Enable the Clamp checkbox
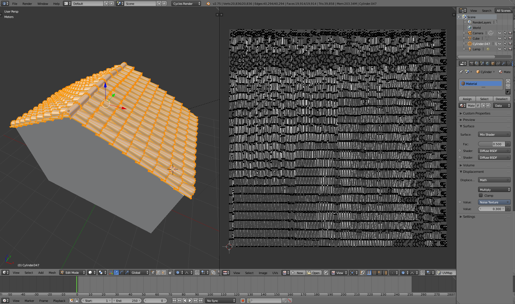This screenshot has height=304, width=515. (x=481, y=195)
